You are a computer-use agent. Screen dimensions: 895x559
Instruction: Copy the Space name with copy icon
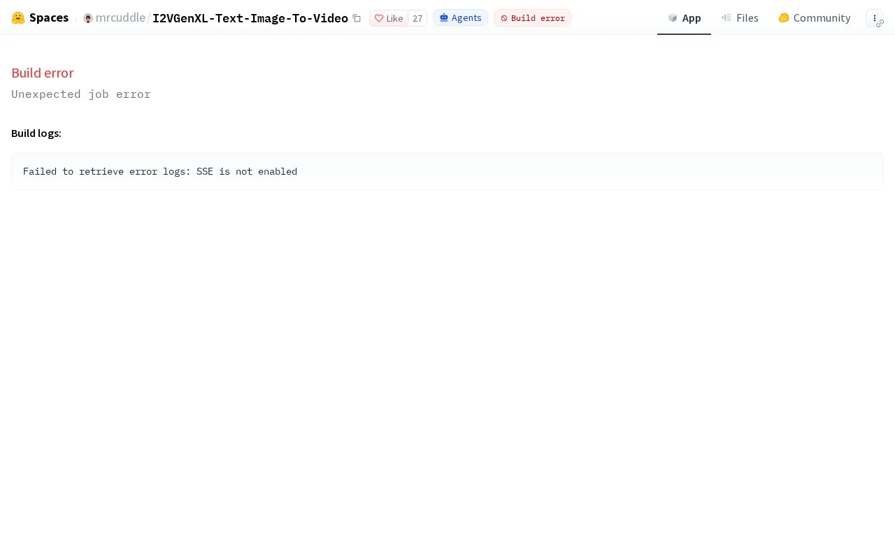tap(357, 18)
